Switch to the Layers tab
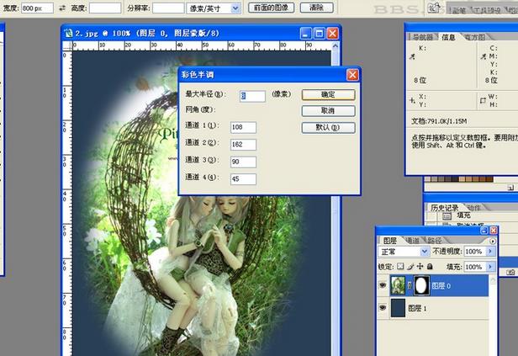Viewport: 518px width, 356px height. tap(390, 241)
